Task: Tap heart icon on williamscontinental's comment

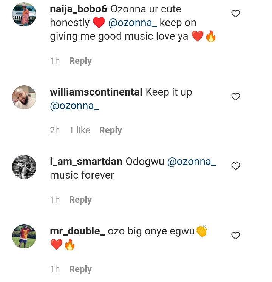Action: click(236, 97)
